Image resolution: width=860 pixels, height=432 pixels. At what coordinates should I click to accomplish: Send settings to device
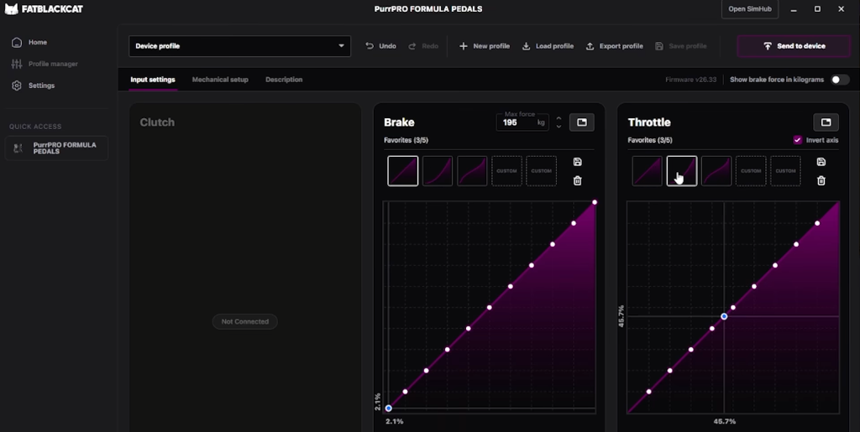(794, 46)
